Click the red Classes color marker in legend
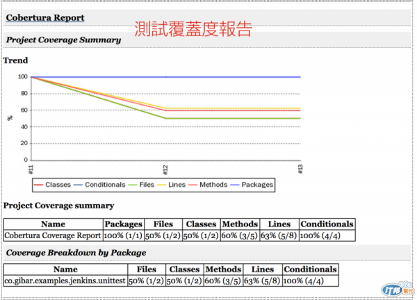417x300 pixels. click(x=38, y=185)
